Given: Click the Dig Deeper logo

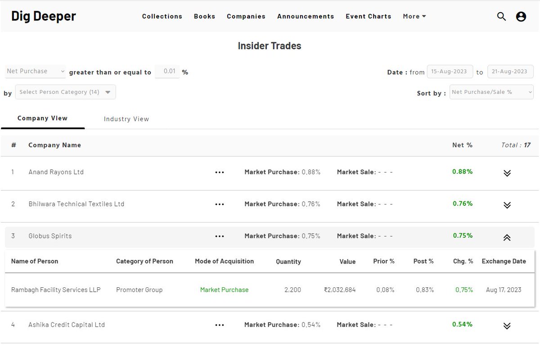Looking at the screenshot, I should (42, 16).
